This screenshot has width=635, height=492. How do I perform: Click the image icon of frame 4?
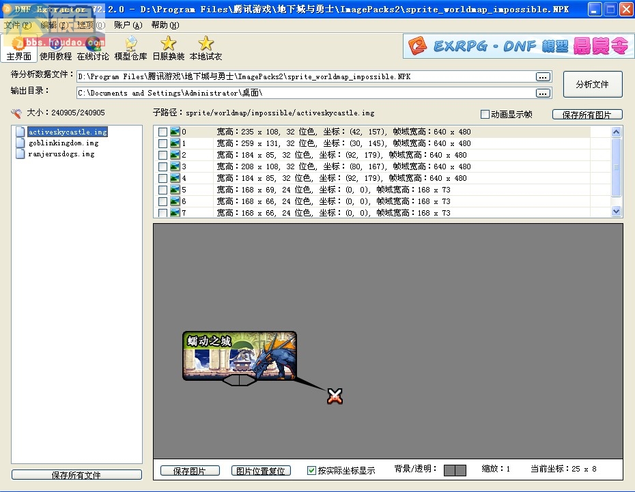click(x=175, y=178)
